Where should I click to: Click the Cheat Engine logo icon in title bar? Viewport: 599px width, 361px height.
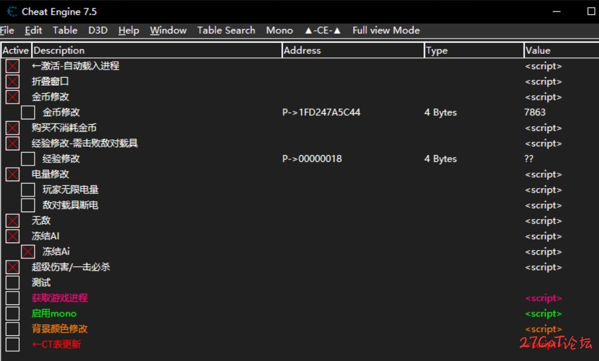pos(13,12)
